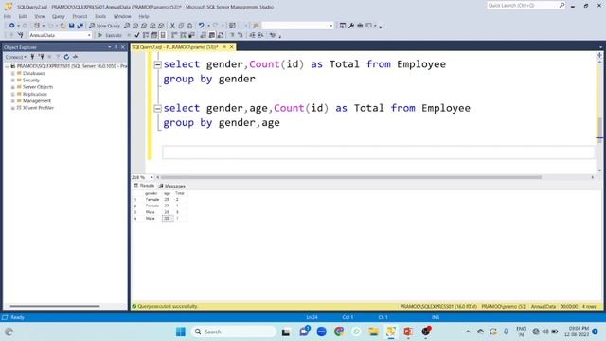
Task: Click the Save file icon in the toolbar
Action: click(x=72, y=26)
